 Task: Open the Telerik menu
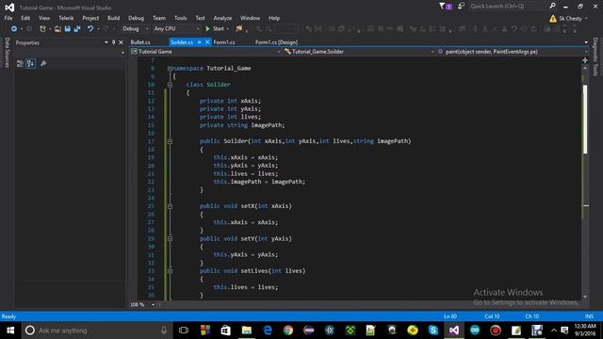click(x=66, y=18)
